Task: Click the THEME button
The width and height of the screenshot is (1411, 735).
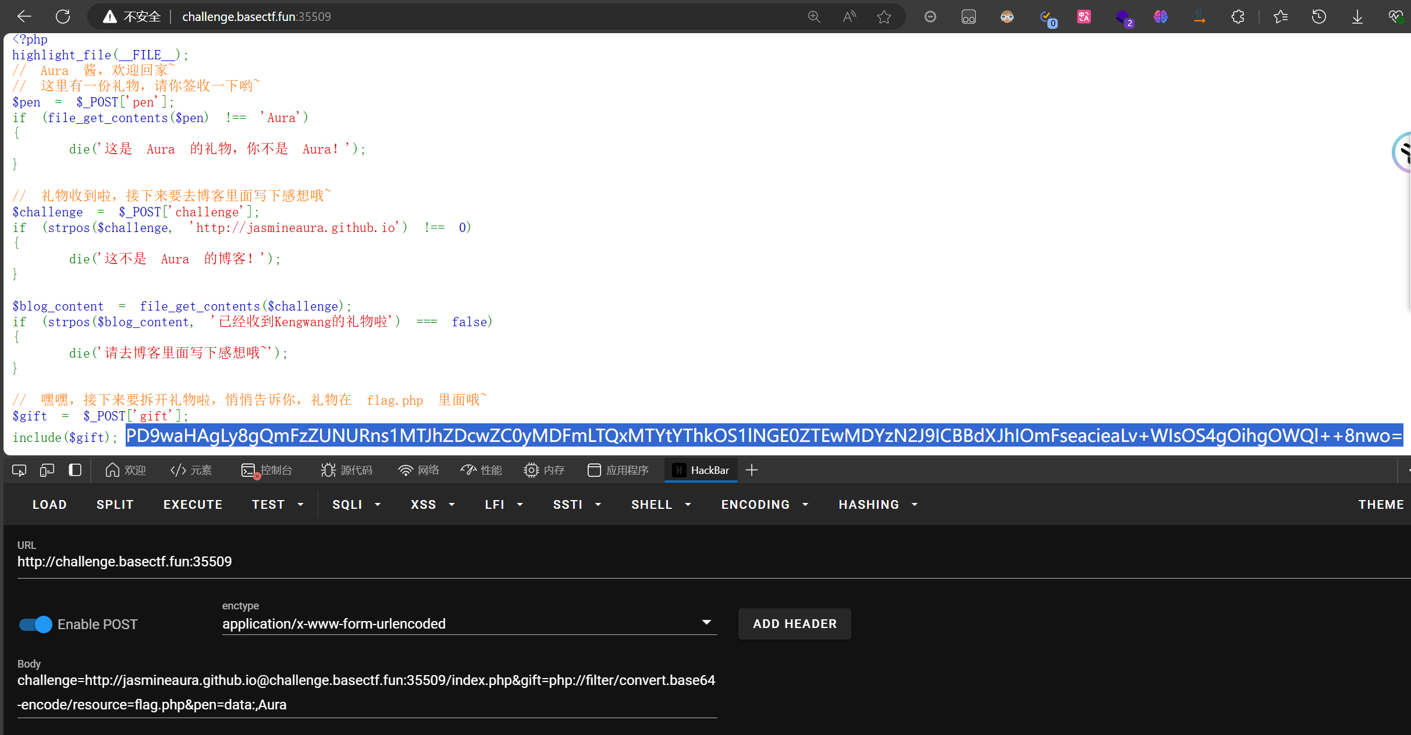Action: pos(1381,504)
